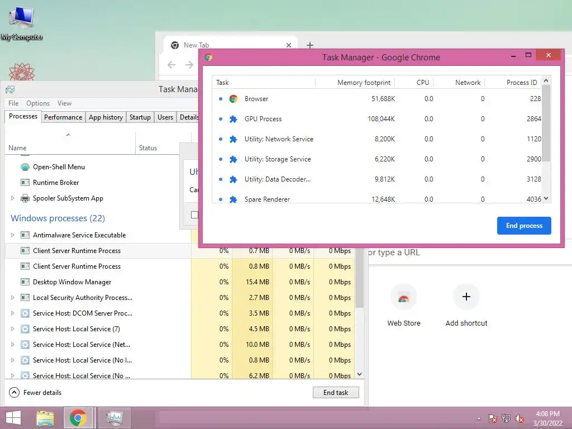Open File Explorer from the taskbar

[45, 418]
